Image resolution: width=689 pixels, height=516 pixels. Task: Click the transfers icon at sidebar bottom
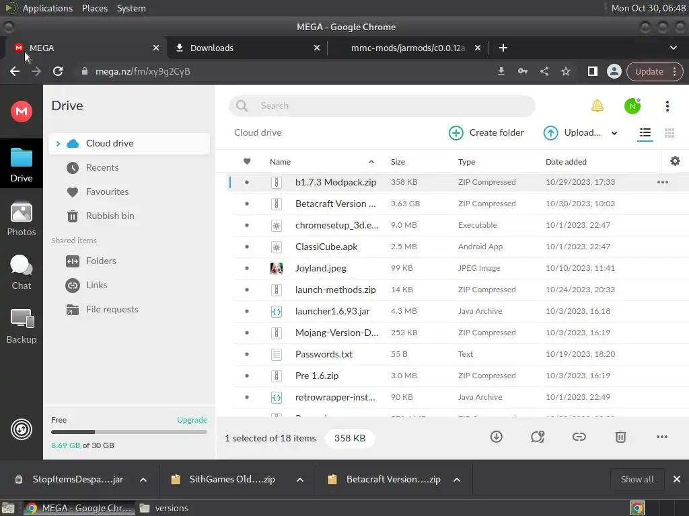21,429
